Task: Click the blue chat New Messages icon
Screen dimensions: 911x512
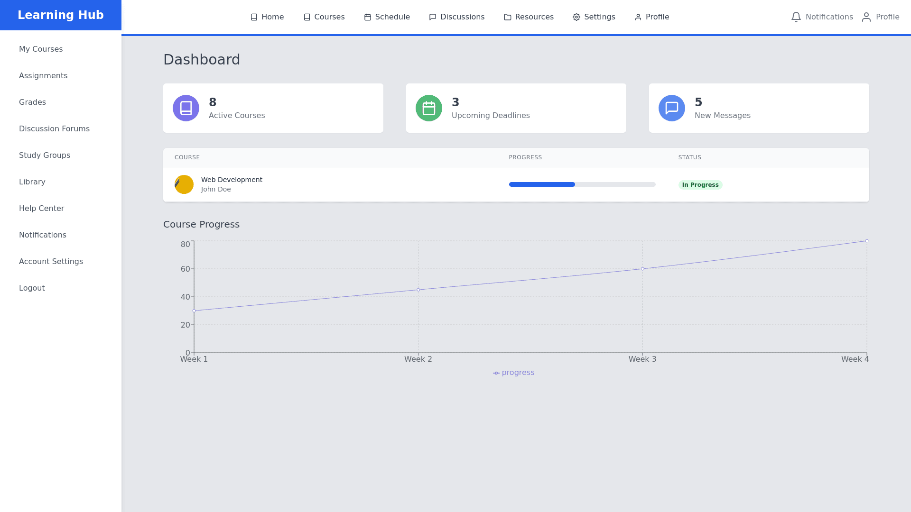Action: tap(672, 108)
